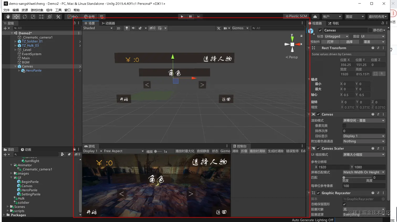The image size is (397, 222).
Task: Toggle 播放时最大化 in the Game view
Action: (x=185, y=151)
